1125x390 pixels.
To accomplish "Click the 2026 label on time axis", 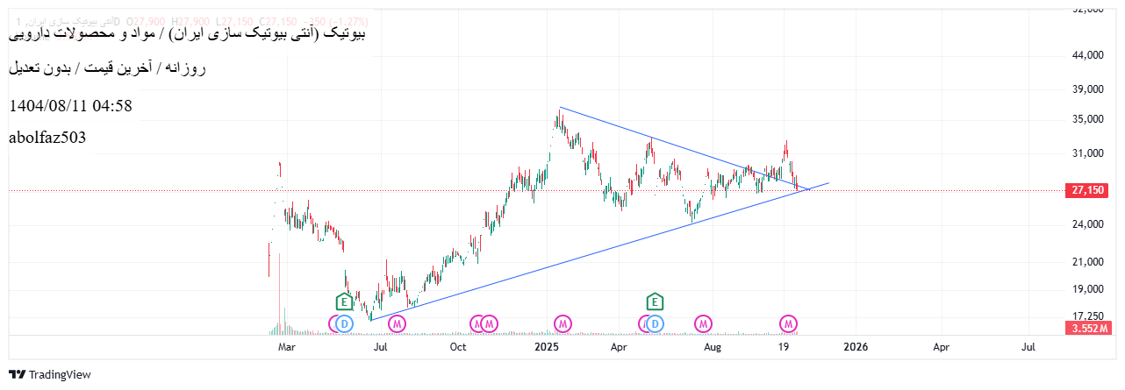I will click(856, 348).
